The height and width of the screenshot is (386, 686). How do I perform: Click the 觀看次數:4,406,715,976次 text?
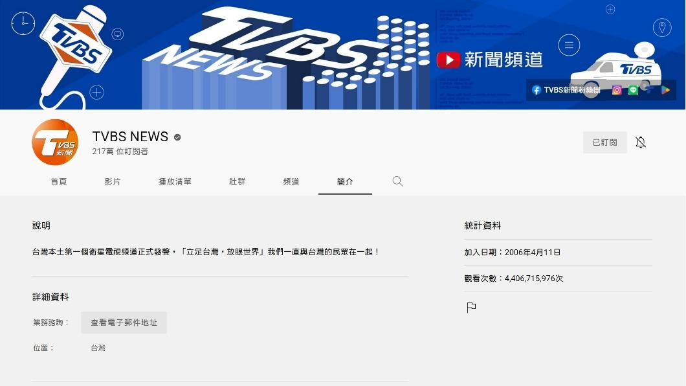(514, 278)
